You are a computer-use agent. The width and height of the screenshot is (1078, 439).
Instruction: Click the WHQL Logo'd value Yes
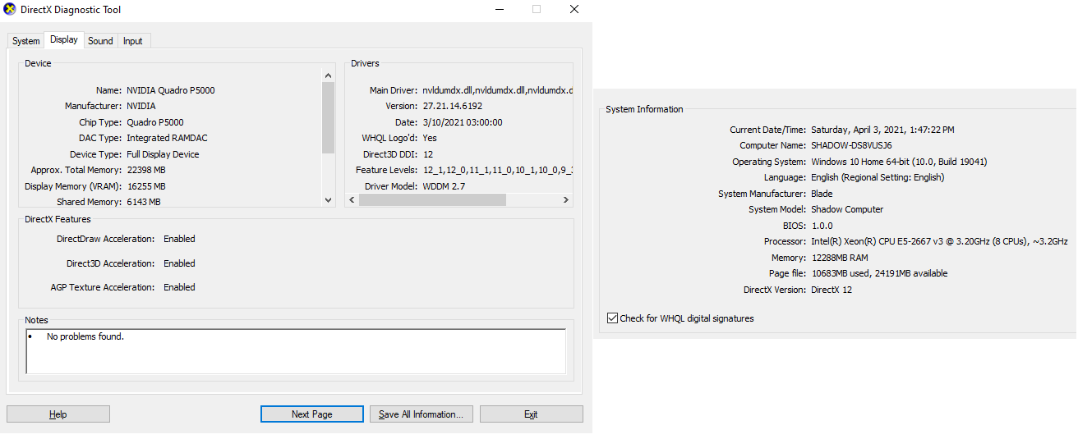(430, 138)
